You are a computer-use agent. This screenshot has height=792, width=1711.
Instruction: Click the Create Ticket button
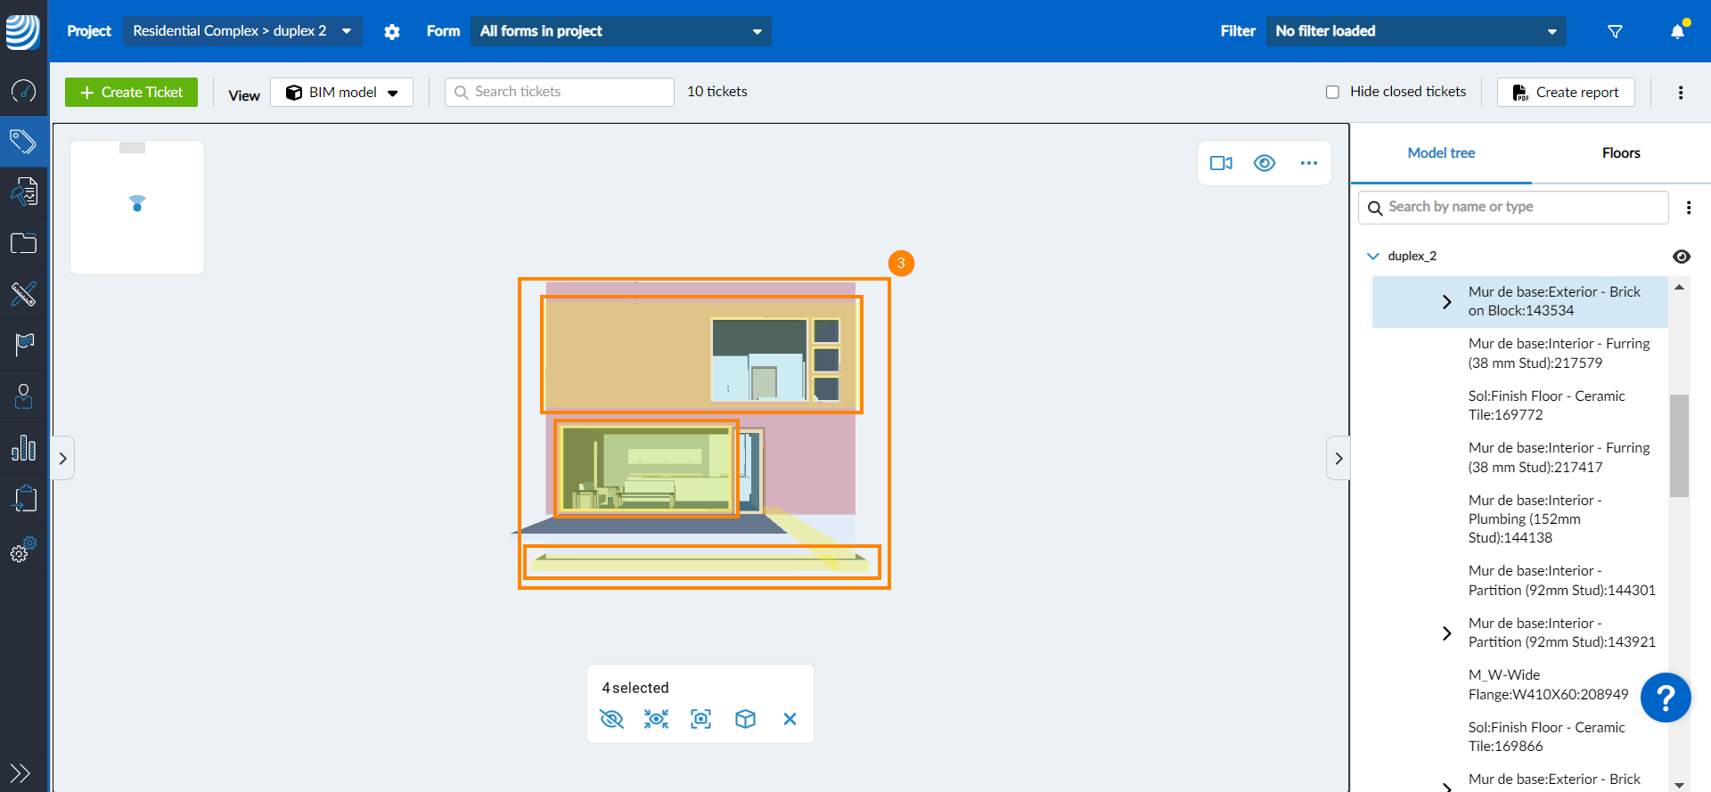click(132, 93)
